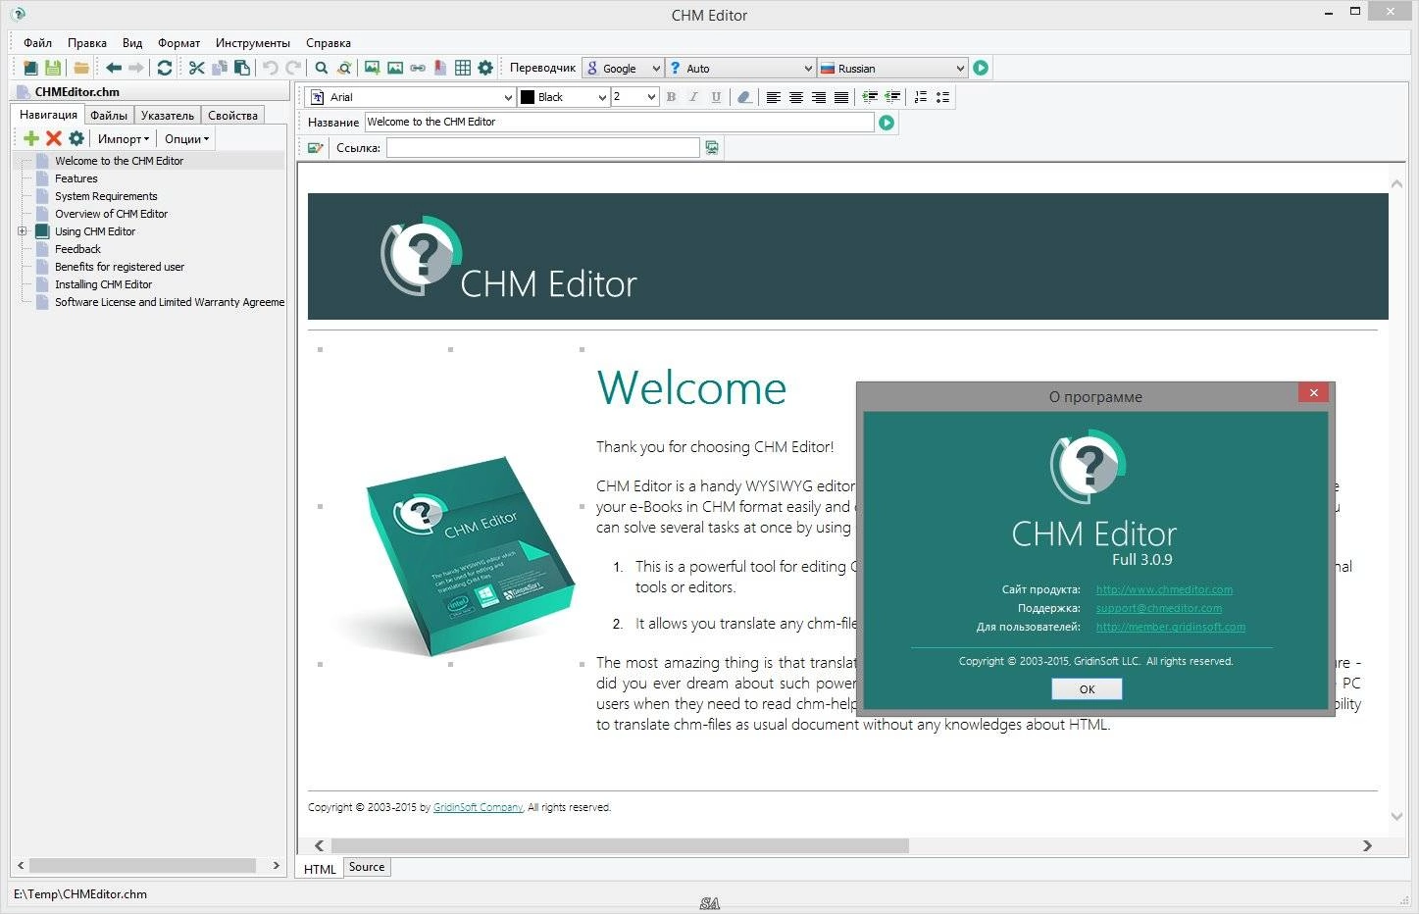Image resolution: width=1419 pixels, height=914 pixels.
Task: Click the magnifier search icon in toolbar
Action: point(322,68)
